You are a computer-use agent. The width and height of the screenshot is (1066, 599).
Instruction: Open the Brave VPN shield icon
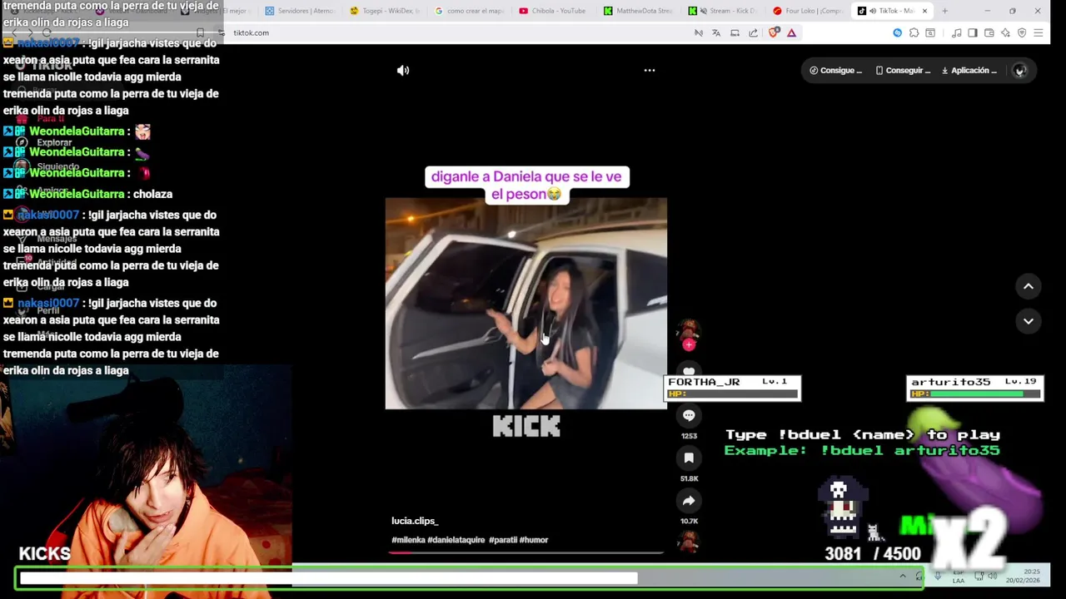tap(1022, 32)
